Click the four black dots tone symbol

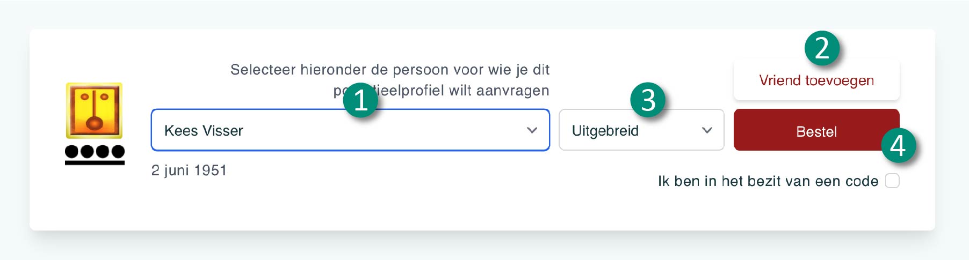(x=95, y=152)
